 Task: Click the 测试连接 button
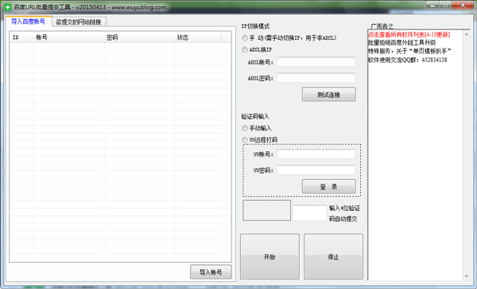[329, 95]
